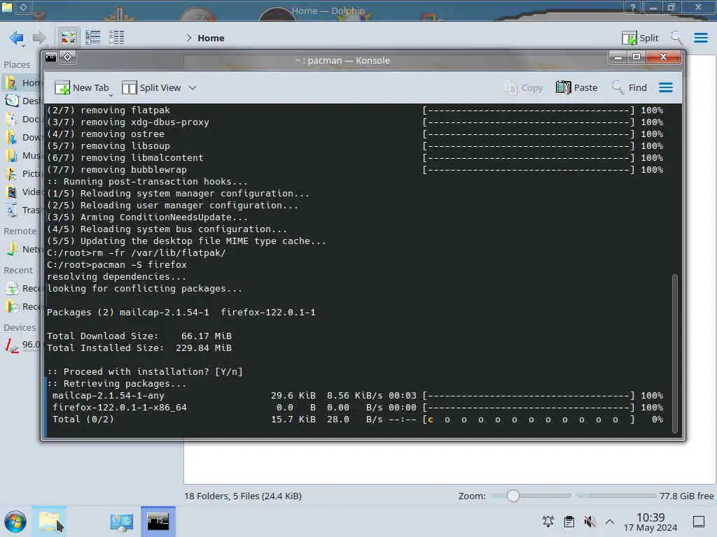Click system settings taskbar icon
The image size is (717, 537).
click(121, 522)
